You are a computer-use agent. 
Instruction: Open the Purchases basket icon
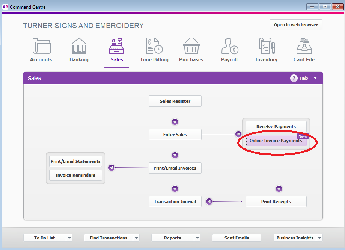191,46
